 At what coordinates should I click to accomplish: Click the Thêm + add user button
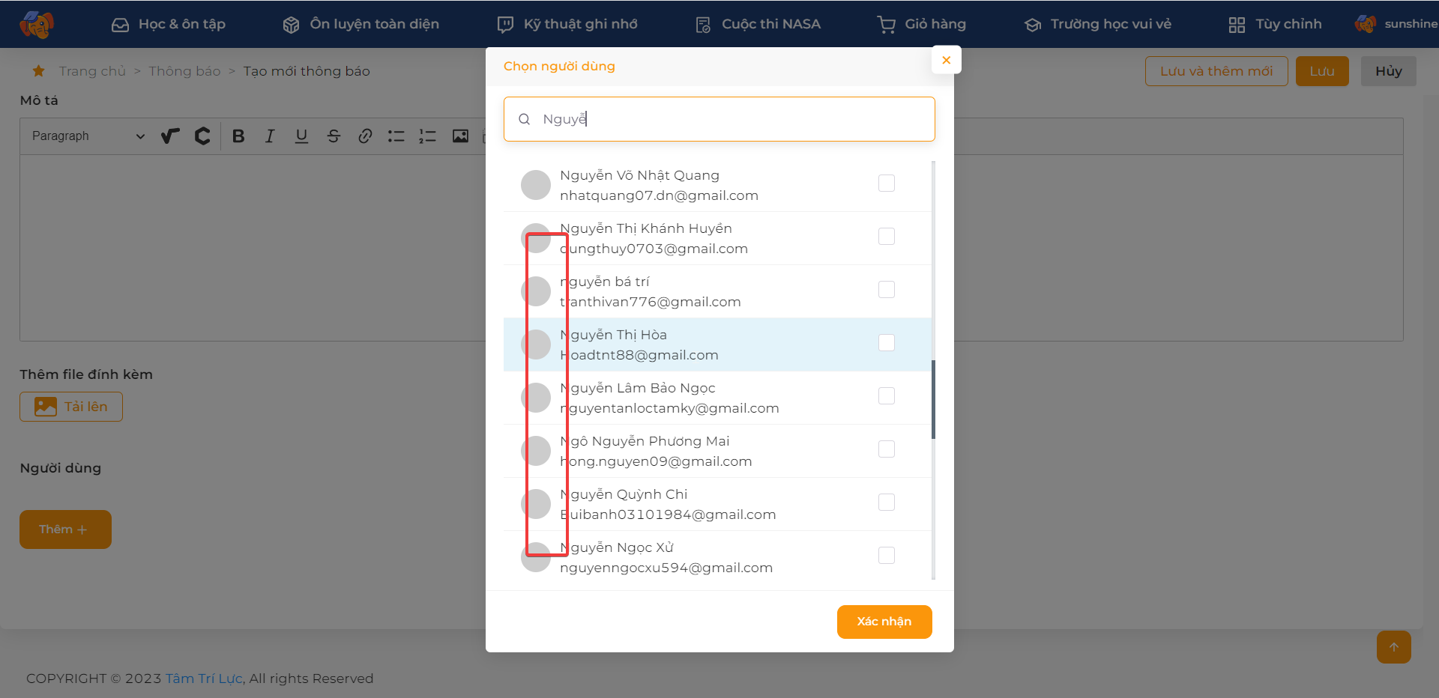65,529
